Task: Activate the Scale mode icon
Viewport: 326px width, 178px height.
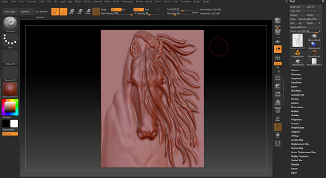Action: 80,11
